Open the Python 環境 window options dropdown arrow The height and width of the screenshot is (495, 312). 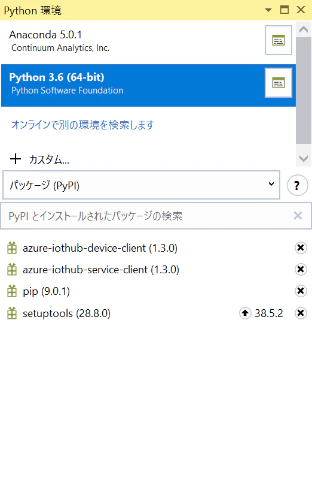(x=268, y=10)
